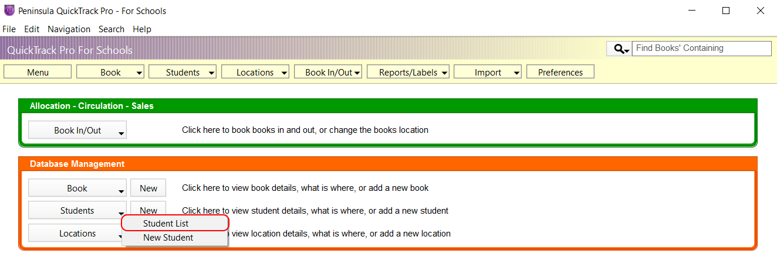Click the search magnifier icon
This screenshot has height=257, width=777.
(619, 49)
